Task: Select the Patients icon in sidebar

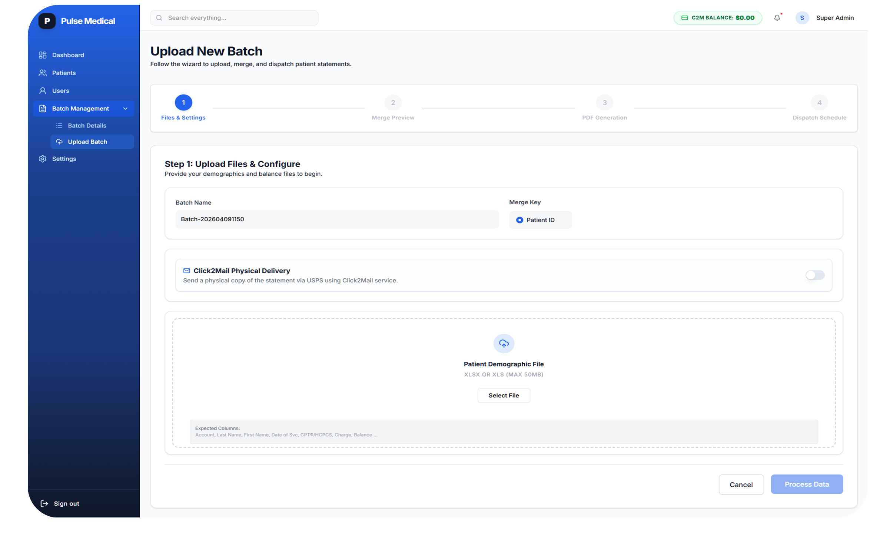Action: click(42, 73)
